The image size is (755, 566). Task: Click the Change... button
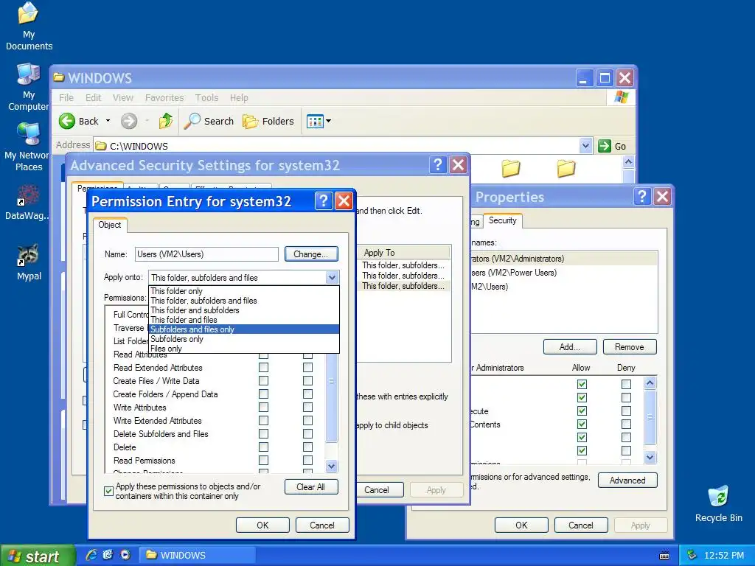tap(311, 254)
